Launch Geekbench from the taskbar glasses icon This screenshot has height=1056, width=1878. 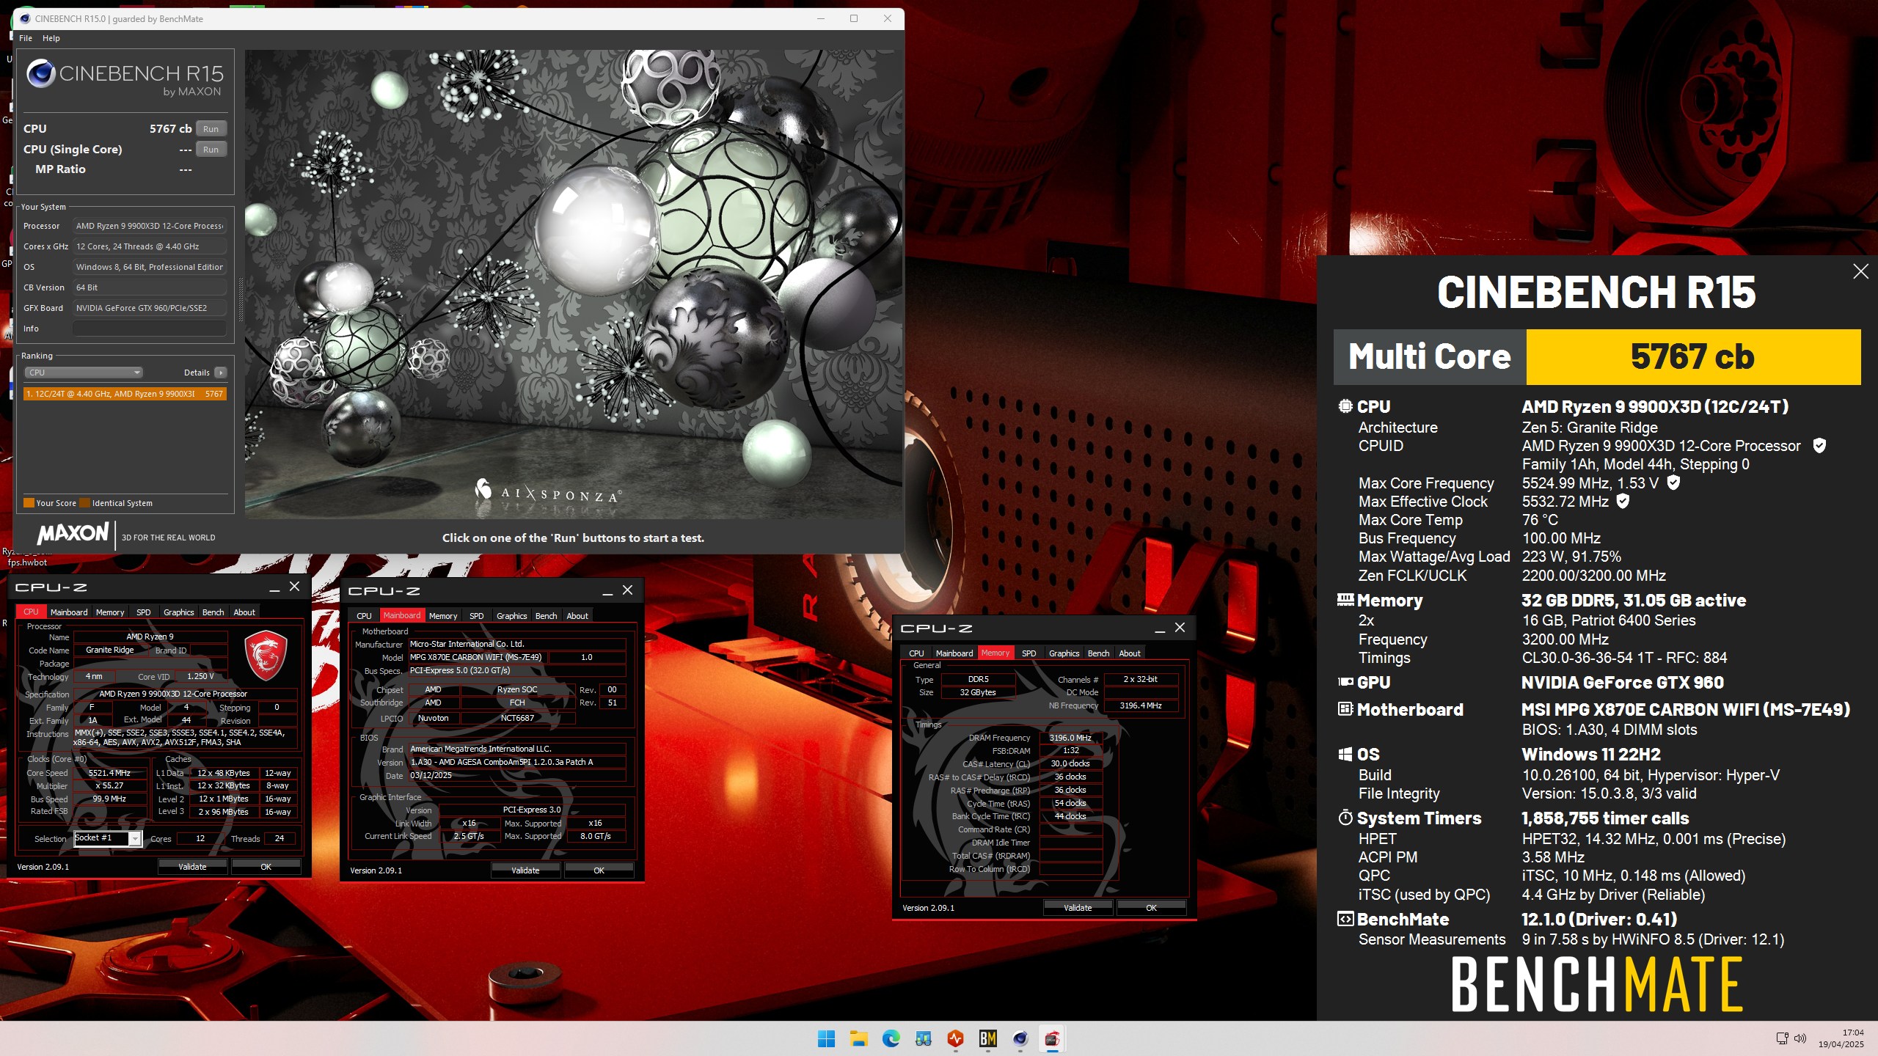click(923, 1038)
